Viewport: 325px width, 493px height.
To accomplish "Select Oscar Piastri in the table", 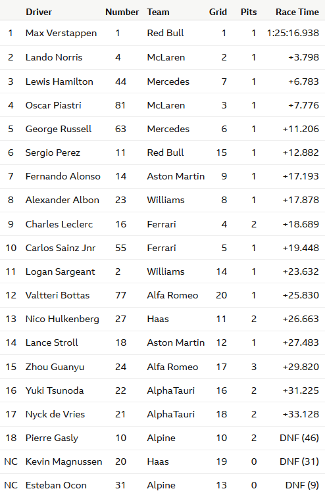I will pos(53,105).
